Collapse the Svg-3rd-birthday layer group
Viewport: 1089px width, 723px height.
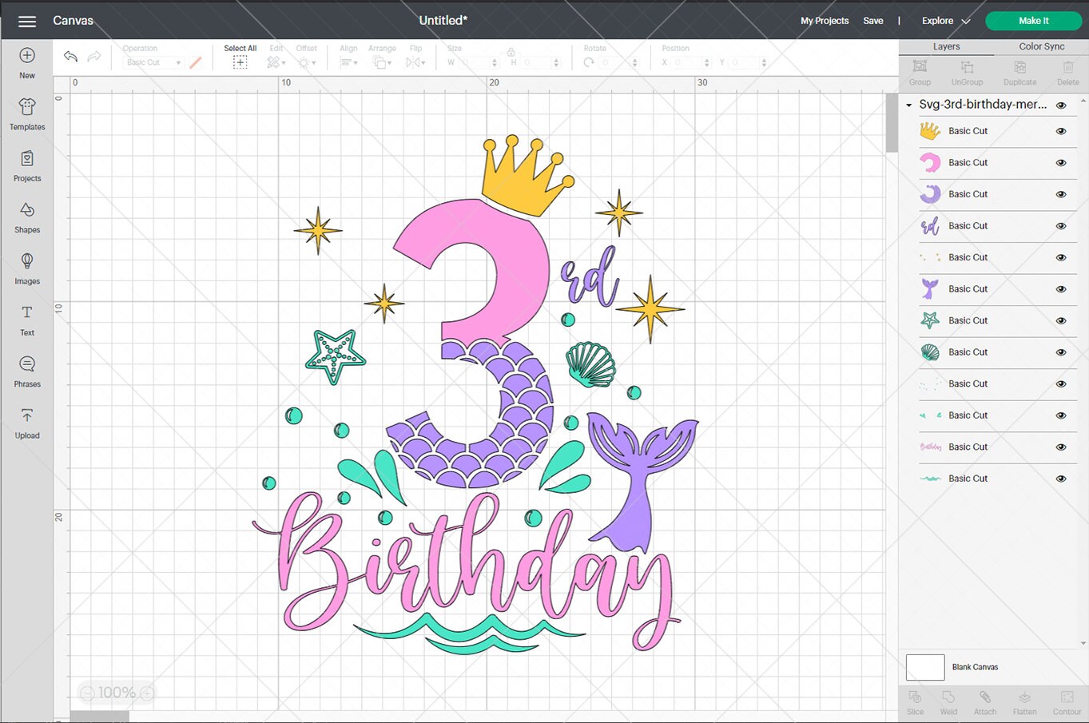click(x=908, y=105)
